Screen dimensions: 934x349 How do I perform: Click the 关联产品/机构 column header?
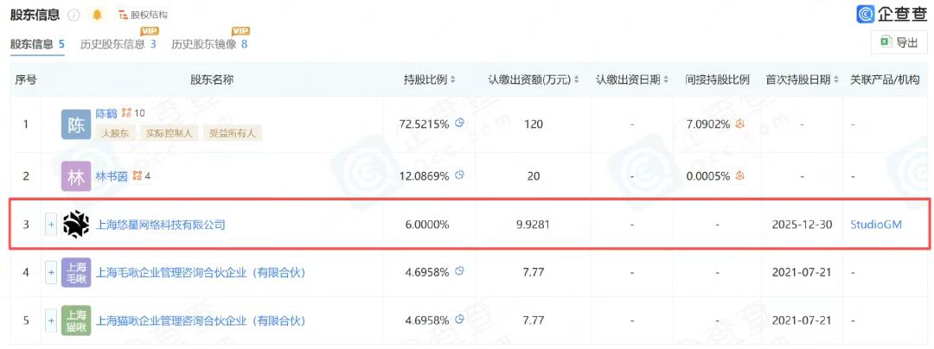click(x=887, y=79)
